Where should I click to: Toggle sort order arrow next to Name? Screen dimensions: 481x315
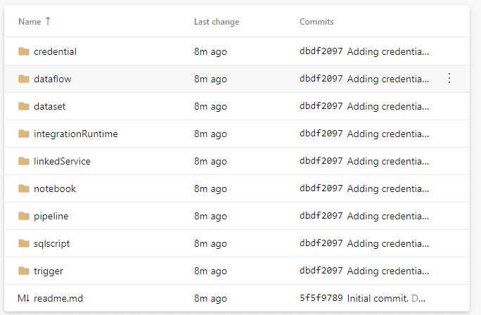[48, 22]
